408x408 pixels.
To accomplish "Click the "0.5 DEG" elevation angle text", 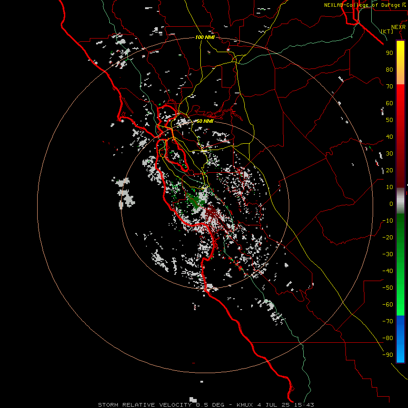I will (x=210, y=405).
